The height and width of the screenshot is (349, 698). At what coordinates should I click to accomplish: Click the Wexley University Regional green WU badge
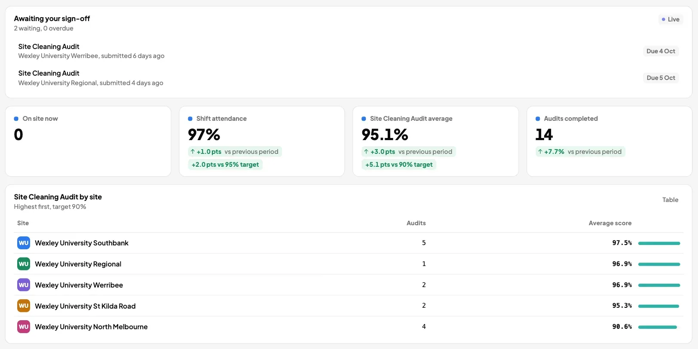pos(24,264)
